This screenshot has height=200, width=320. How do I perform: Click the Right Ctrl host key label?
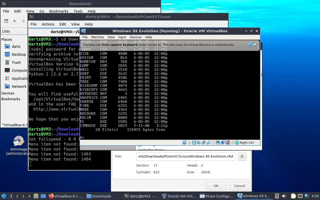(x=247, y=142)
